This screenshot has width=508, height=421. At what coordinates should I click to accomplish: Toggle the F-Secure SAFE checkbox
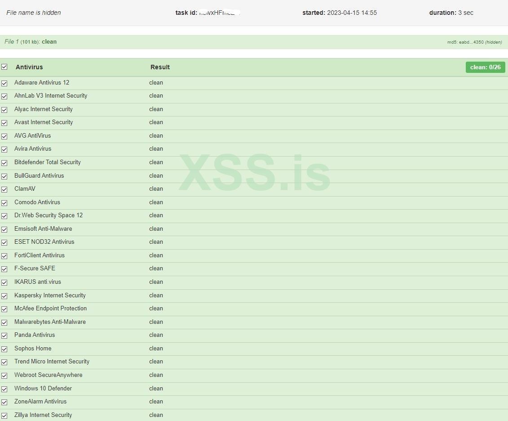pyautogui.click(x=4, y=269)
